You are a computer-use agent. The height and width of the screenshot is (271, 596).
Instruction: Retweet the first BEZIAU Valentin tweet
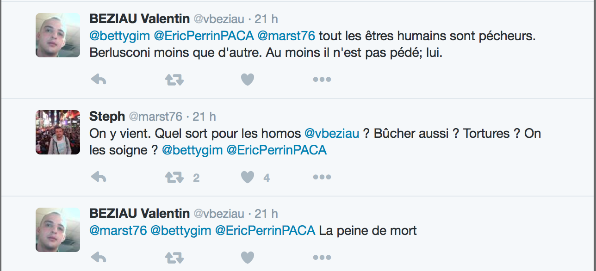[x=174, y=80]
